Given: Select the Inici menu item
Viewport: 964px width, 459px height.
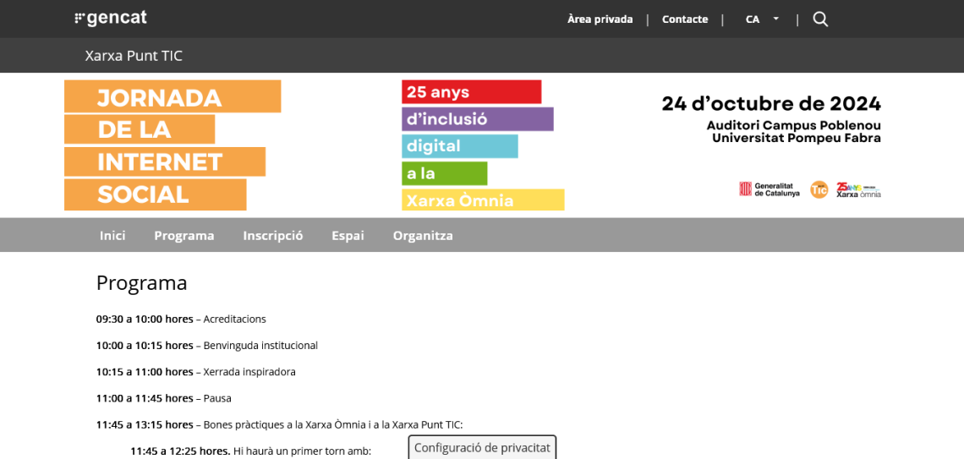Looking at the screenshot, I should pyautogui.click(x=112, y=235).
